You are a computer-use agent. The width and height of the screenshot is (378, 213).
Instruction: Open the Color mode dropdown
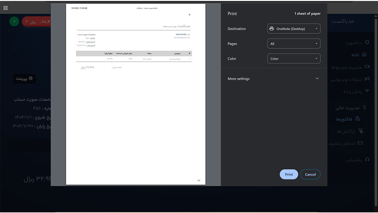pyautogui.click(x=294, y=59)
